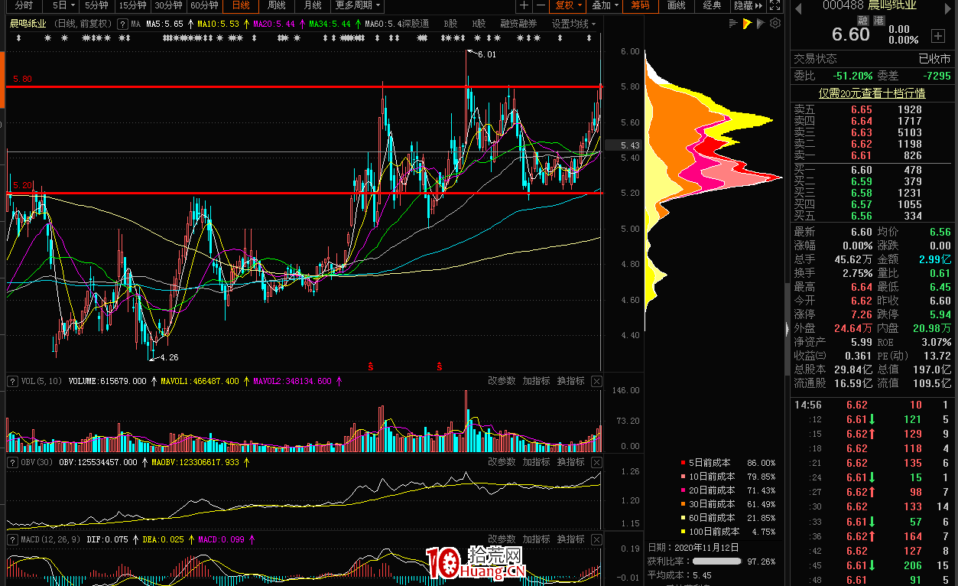
Task: Switch to the 30分钟 timeframe tab
Action: tap(169, 5)
